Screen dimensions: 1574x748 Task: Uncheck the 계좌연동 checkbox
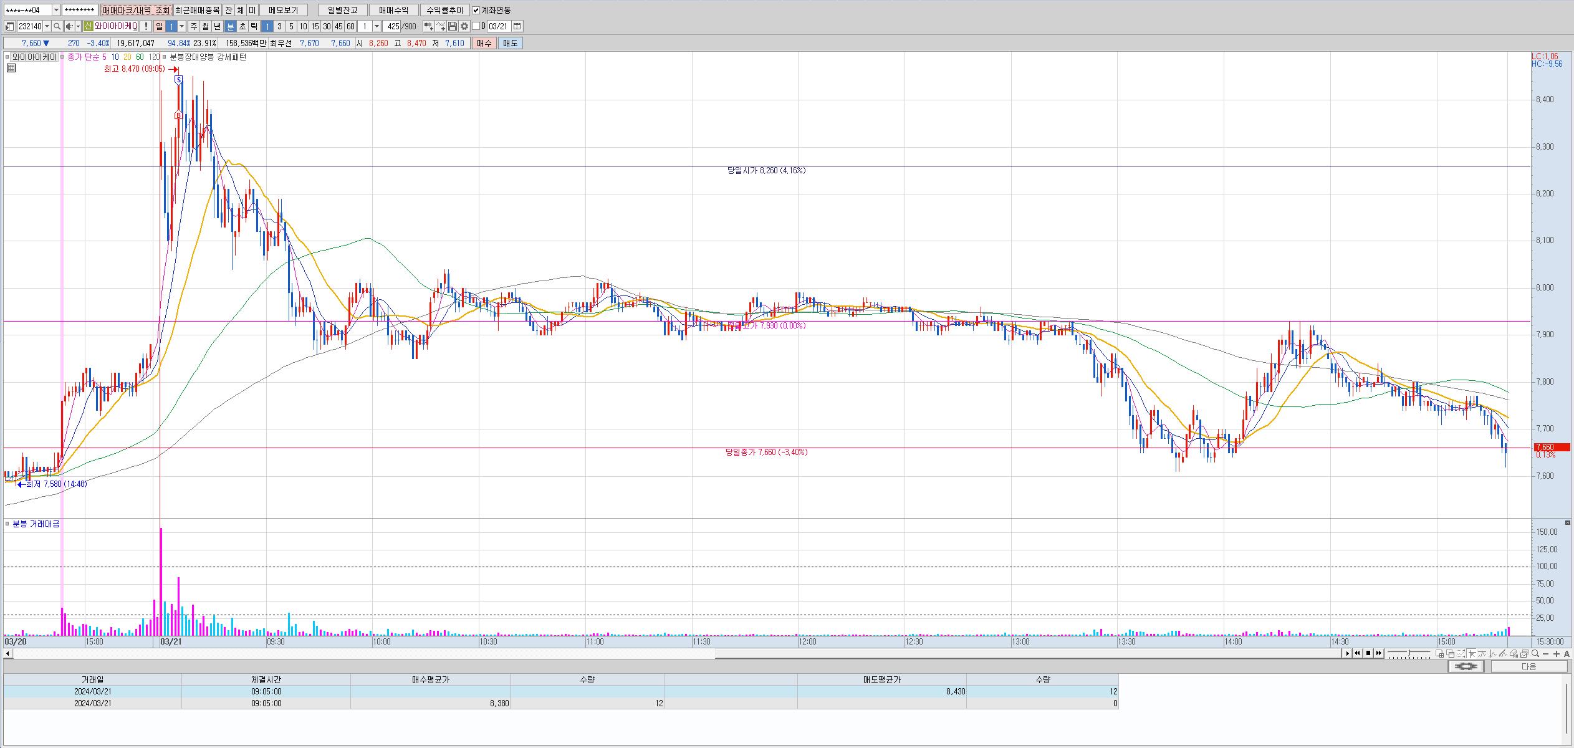click(476, 11)
